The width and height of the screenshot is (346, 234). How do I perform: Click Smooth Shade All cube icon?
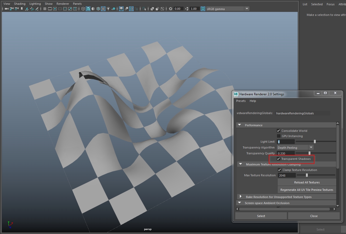point(88,9)
